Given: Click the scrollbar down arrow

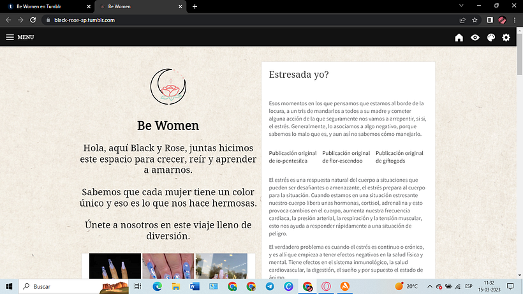Looking at the screenshot, I should (520, 276).
